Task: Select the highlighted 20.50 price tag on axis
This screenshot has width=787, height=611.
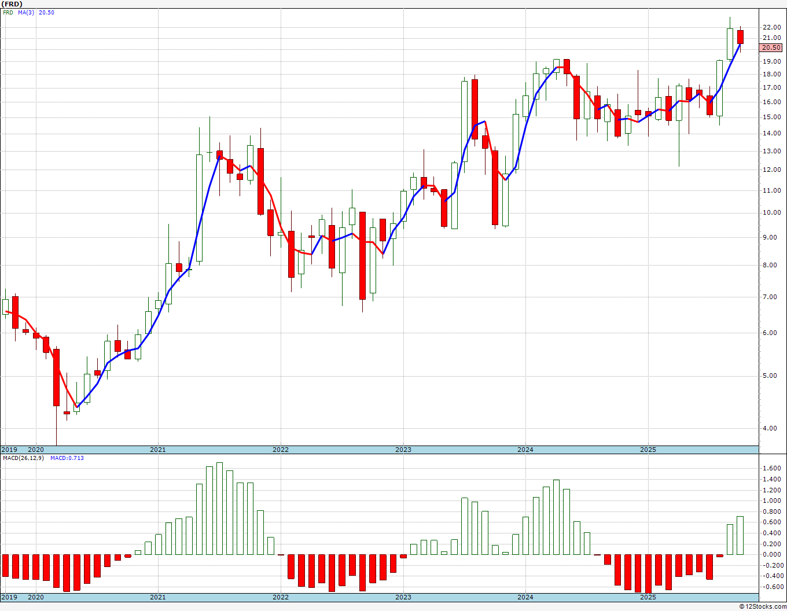Action: [771, 48]
